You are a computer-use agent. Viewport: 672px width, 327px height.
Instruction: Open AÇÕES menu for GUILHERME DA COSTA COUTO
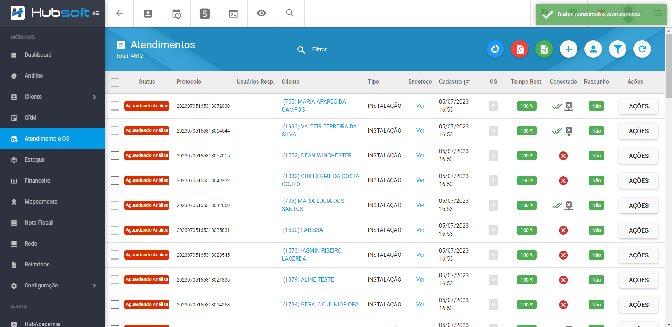tap(638, 180)
